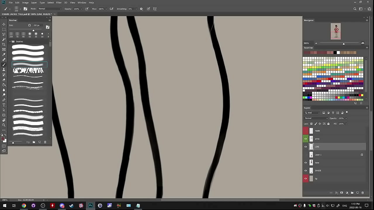The width and height of the screenshot is (374, 210).
Task: Open the Layer menu
Action: point(34,3)
